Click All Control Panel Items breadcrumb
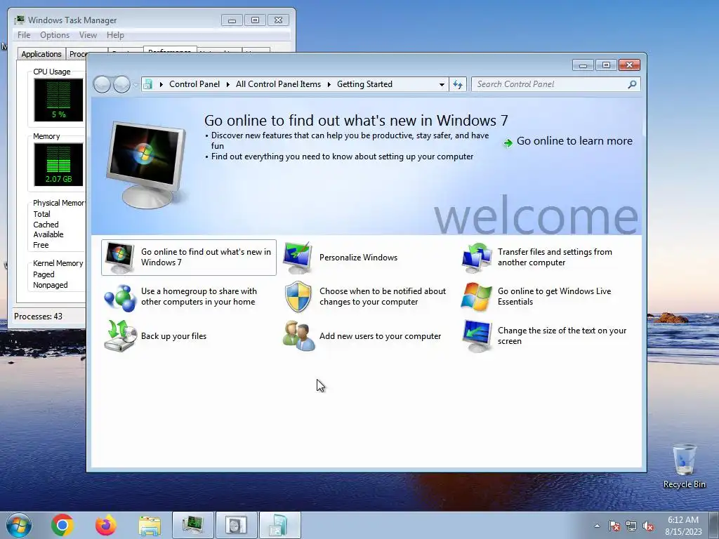This screenshot has width=719, height=539. (278, 84)
